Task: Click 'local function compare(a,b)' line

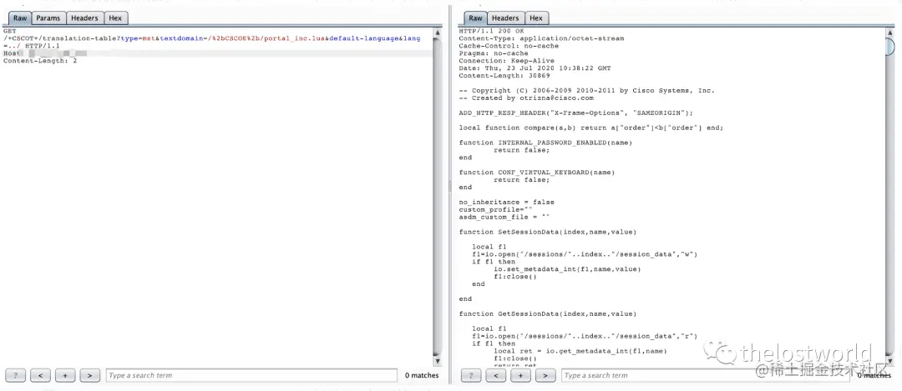Action: click(591, 128)
